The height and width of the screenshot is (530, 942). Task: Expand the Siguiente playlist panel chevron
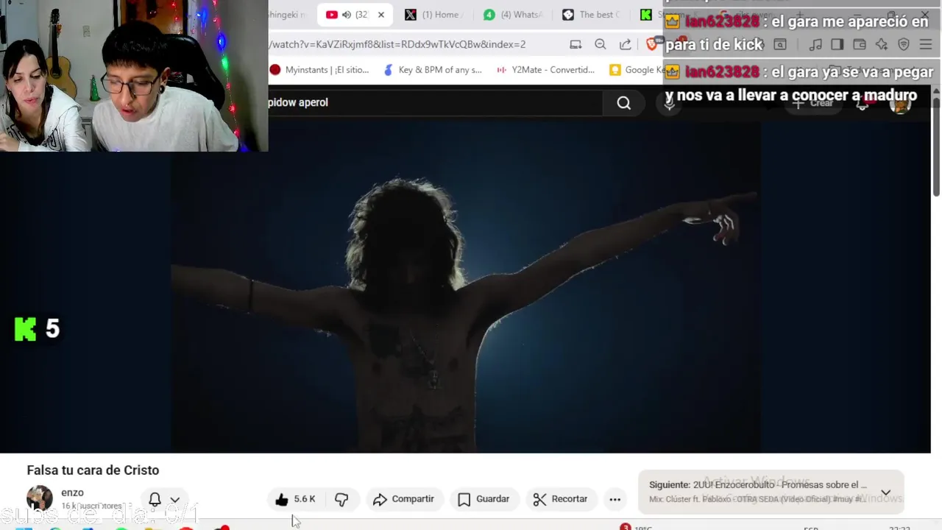click(x=886, y=492)
